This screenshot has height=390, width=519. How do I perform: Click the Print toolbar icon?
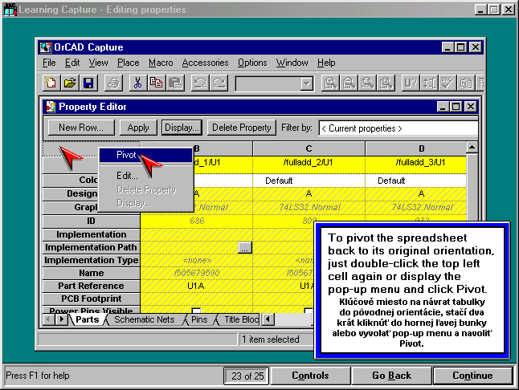[113, 83]
